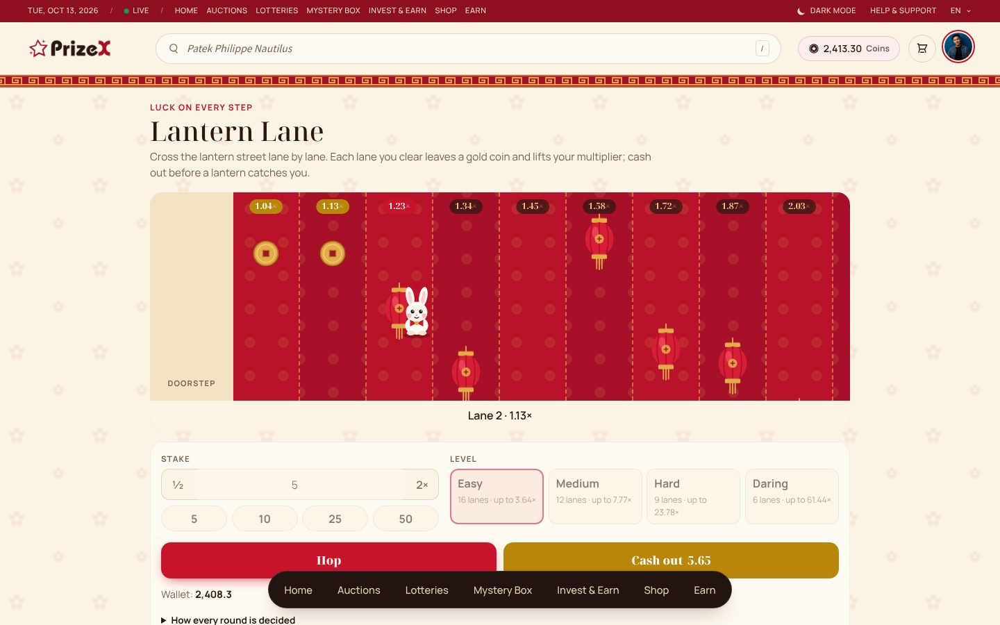The width and height of the screenshot is (1000, 625).
Task: Set stake with the 50 preset chip
Action: [406, 519]
